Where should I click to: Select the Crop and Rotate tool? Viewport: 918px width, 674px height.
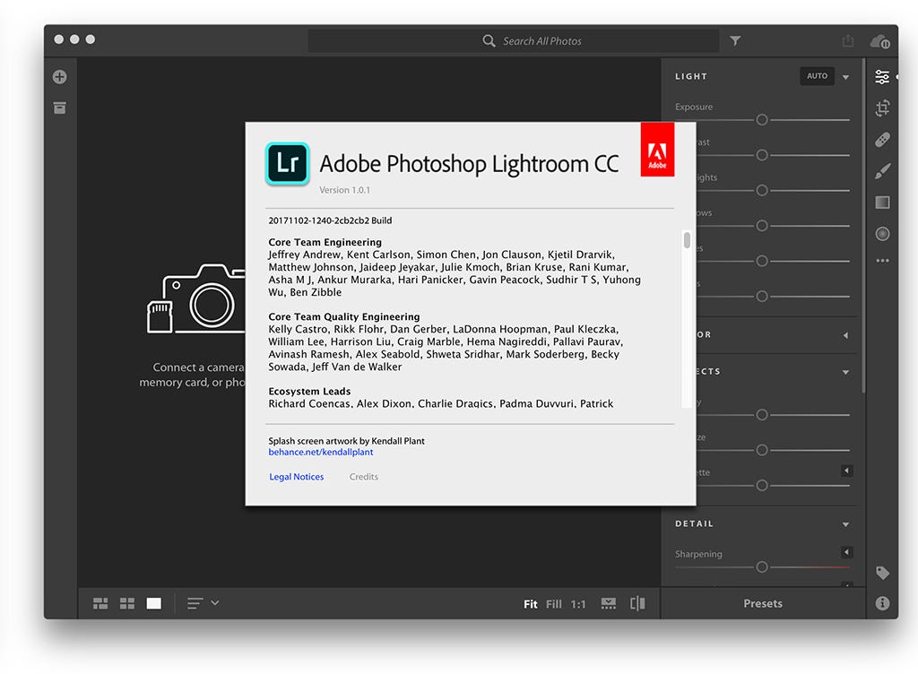882,108
